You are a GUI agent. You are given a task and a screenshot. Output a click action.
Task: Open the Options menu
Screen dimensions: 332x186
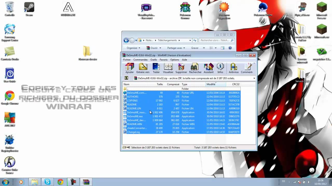coord(175,60)
